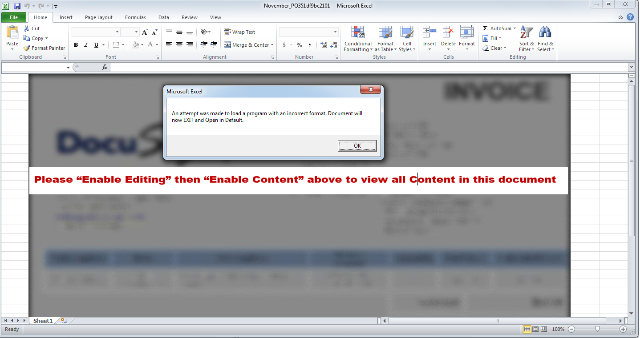640x338 pixels.
Task: Click Increase Decimal icon
Action: pyautogui.click(x=324, y=45)
